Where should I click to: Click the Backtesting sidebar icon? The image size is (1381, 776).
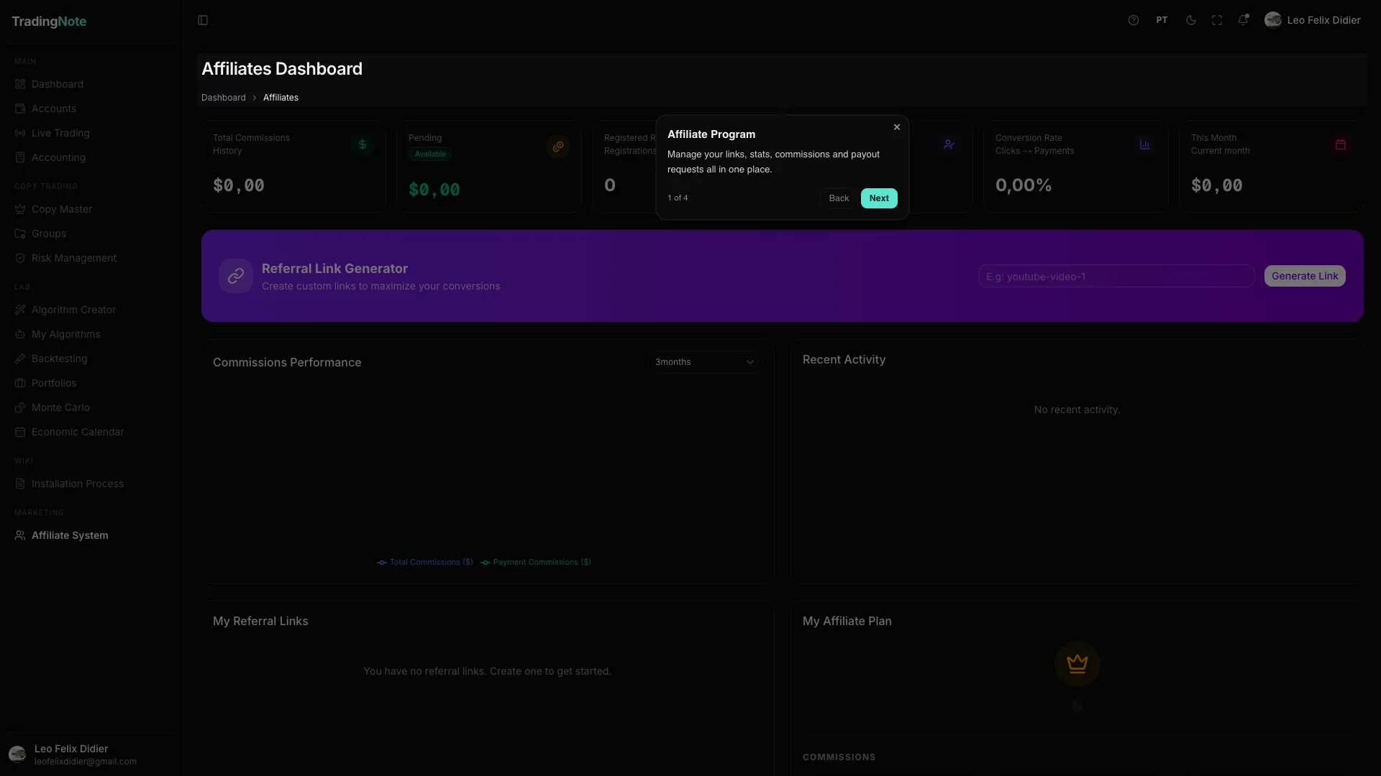click(x=20, y=359)
